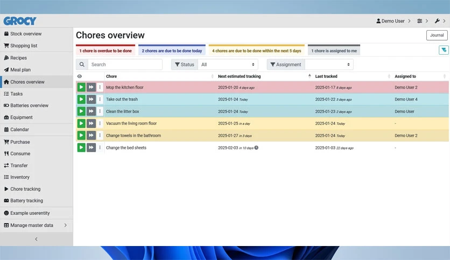Open Meal plan in sidebar

36,70
